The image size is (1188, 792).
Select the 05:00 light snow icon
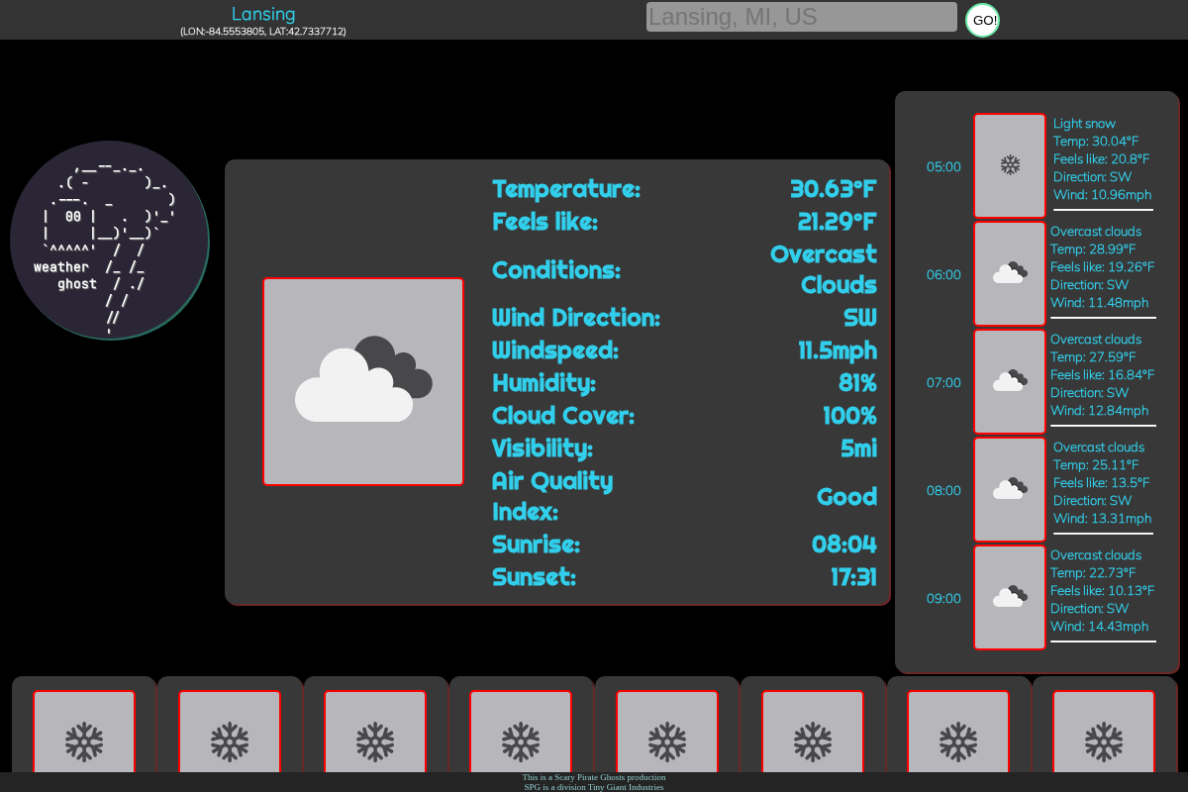point(1009,165)
